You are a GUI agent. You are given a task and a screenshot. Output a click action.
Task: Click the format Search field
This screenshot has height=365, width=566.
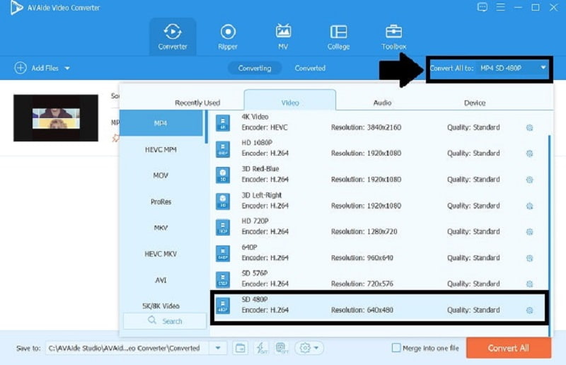(x=165, y=321)
